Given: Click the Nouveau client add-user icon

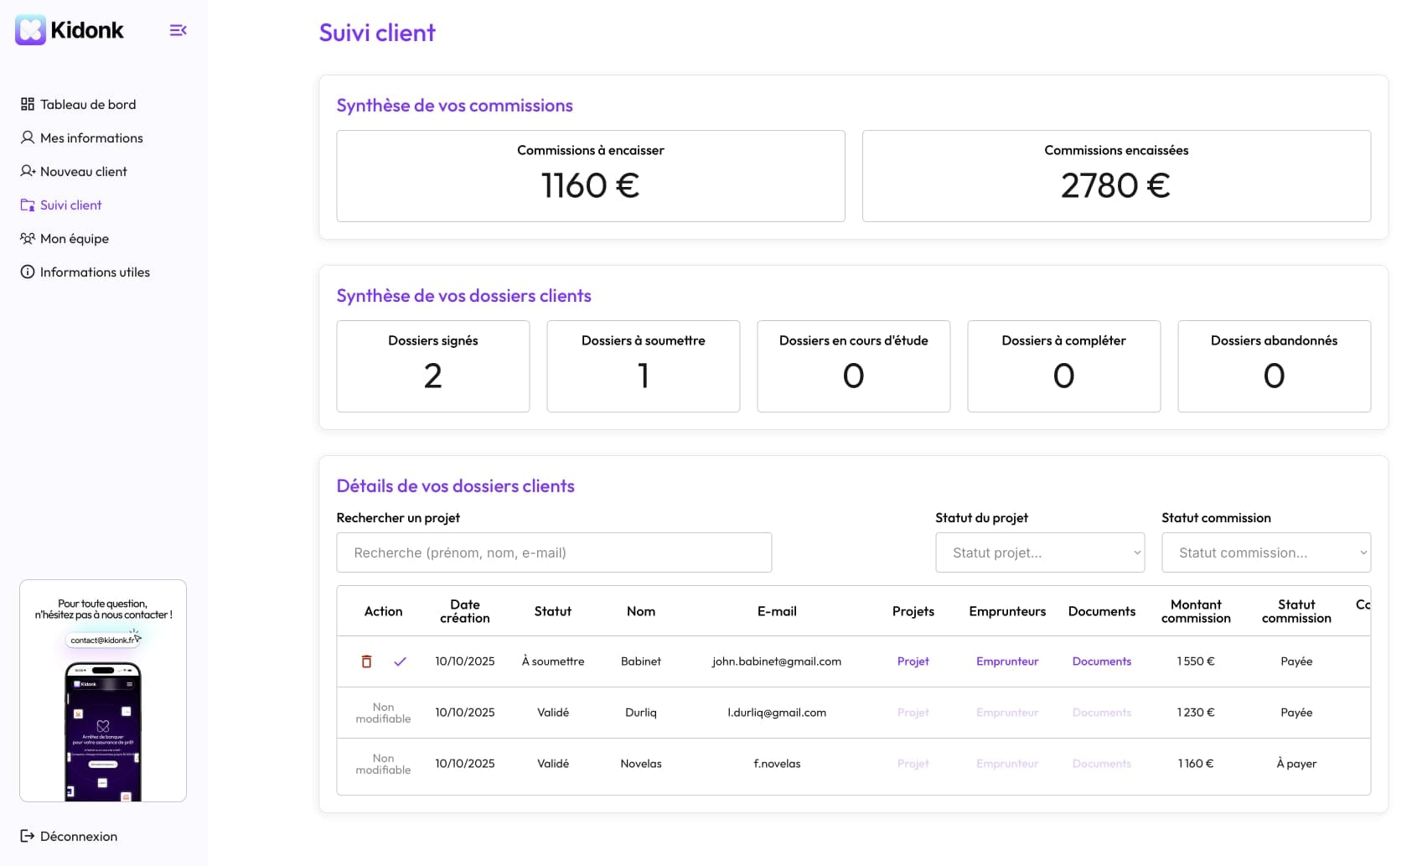Looking at the screenshot, I should point(28,171).
